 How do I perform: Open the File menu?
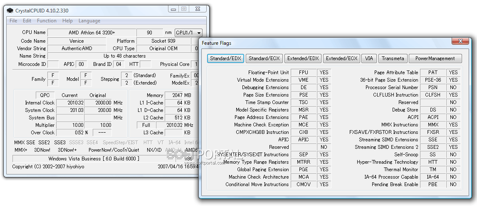(x=13, y=21)
